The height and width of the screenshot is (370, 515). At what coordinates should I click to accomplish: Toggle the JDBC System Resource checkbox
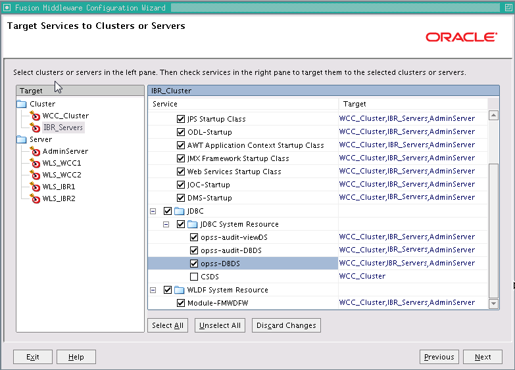[181, 224]
